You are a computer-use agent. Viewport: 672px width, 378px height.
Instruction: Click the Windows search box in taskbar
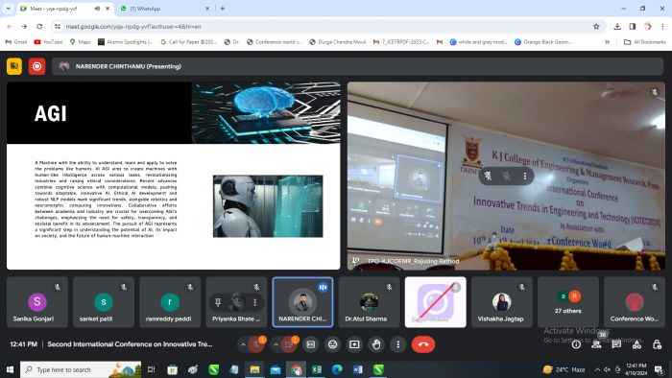tap(81, 369)
